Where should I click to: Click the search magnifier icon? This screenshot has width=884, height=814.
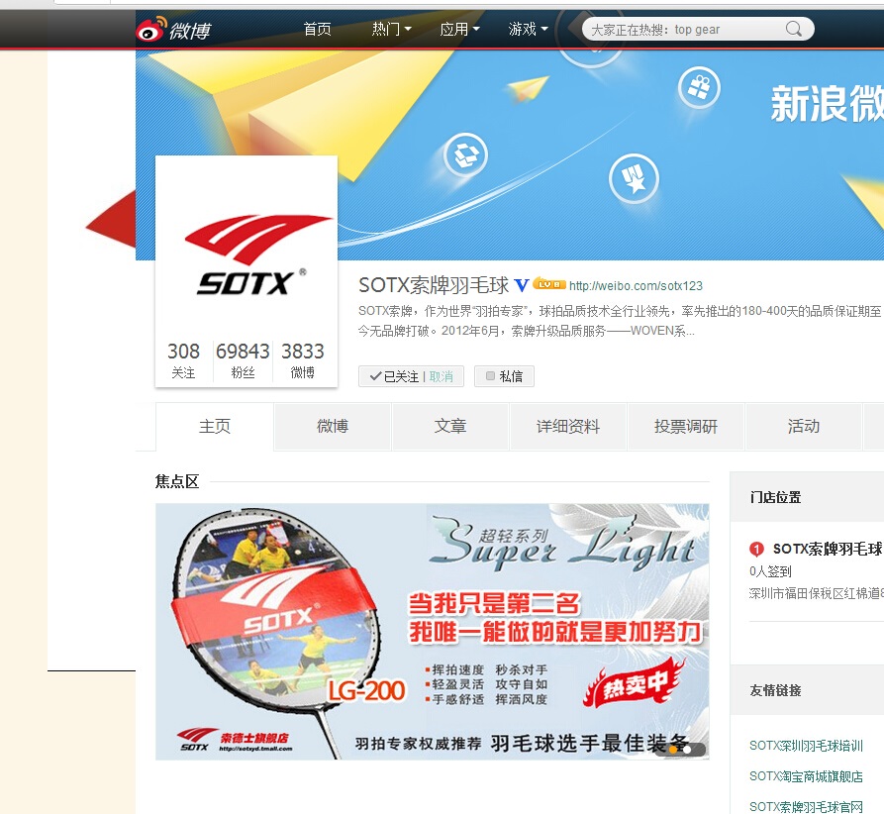(x=793, y=29)
